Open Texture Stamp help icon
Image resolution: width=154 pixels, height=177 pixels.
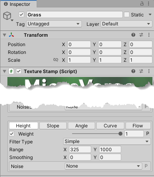pyautogui.click(x=133, y=71)
